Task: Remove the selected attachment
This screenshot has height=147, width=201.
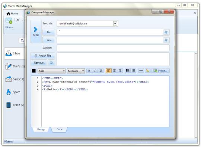Action: pos(39,63)
